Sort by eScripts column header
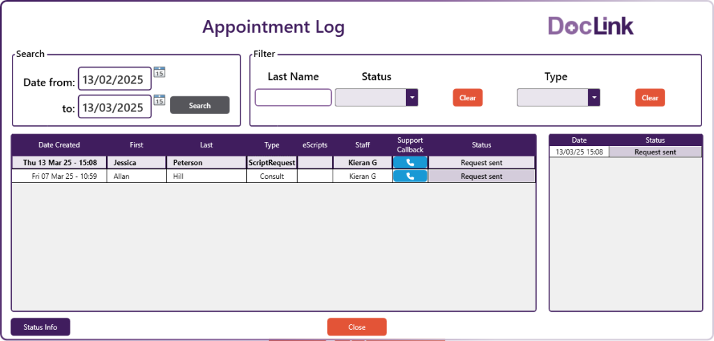 [315, 145]
